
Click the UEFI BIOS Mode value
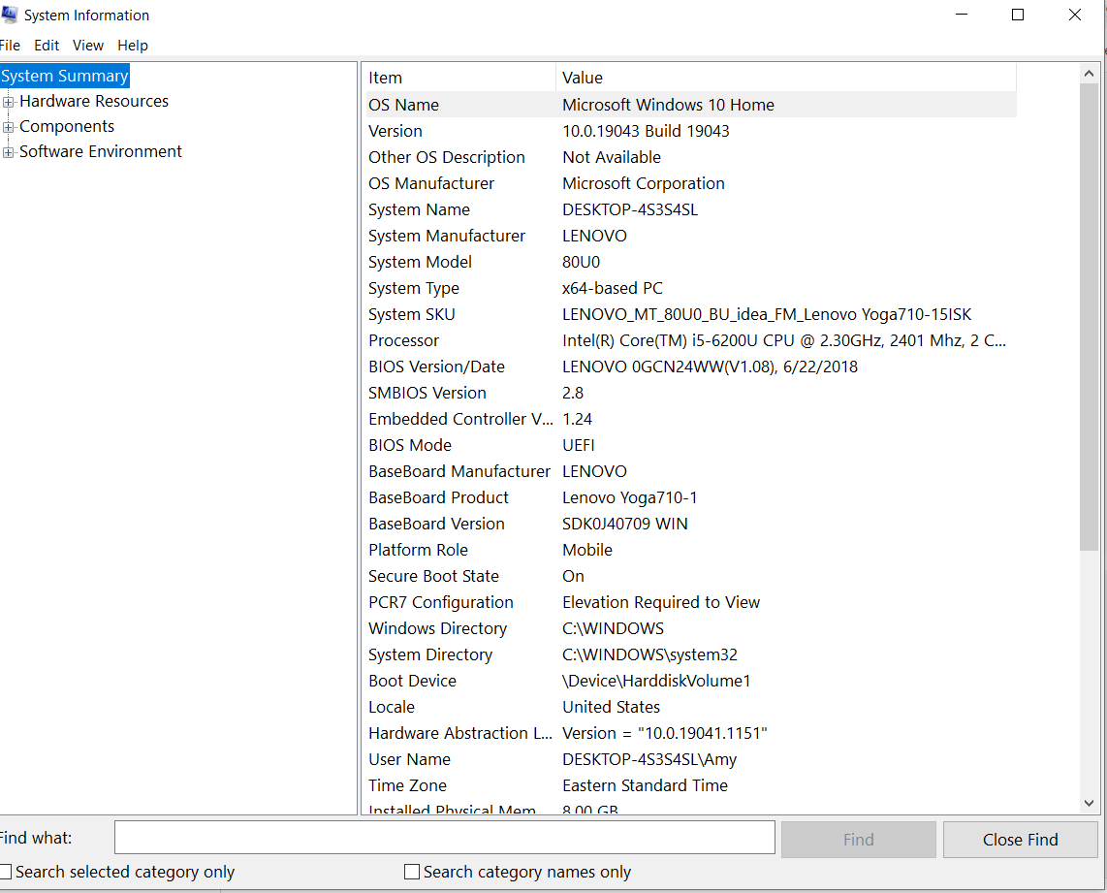[x=578, y=445]
